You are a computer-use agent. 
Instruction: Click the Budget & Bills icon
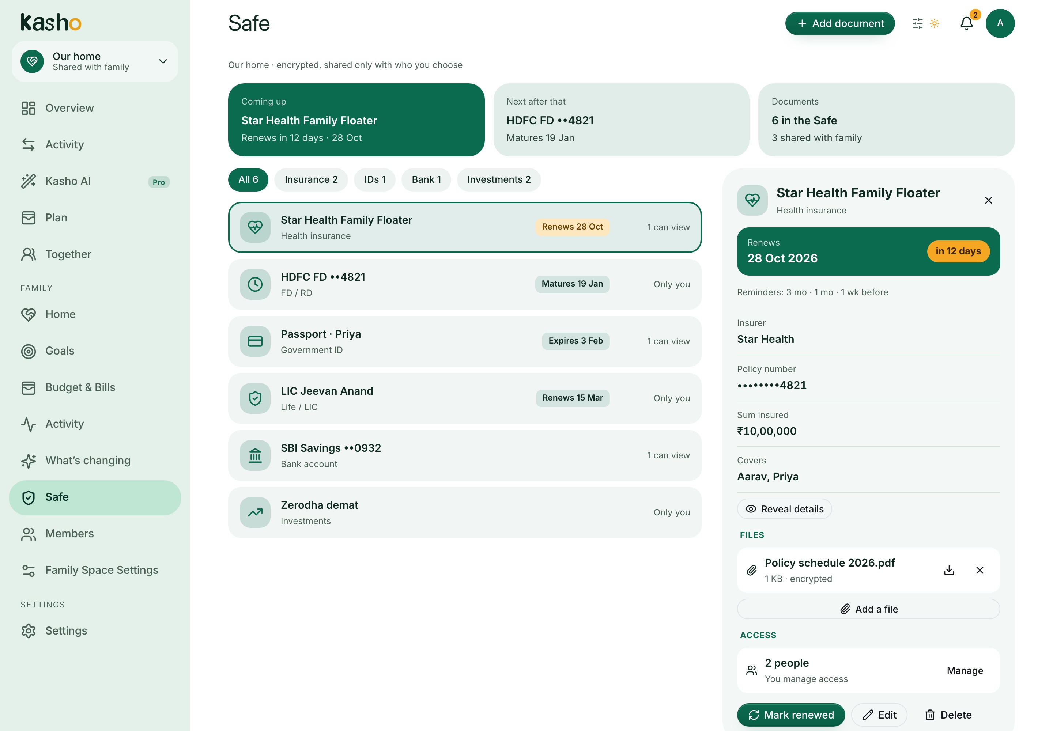29,387
